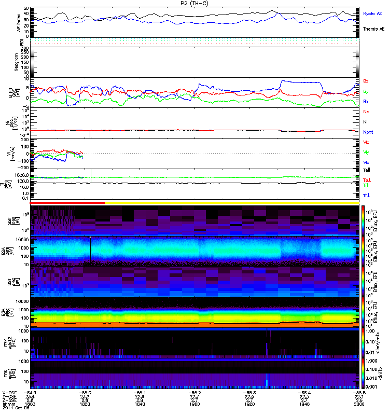Click the black dropout line in ESA ions spectrogram
Image resolution: width=389 pixels, height=415 pixels.
tap(91, 251)
